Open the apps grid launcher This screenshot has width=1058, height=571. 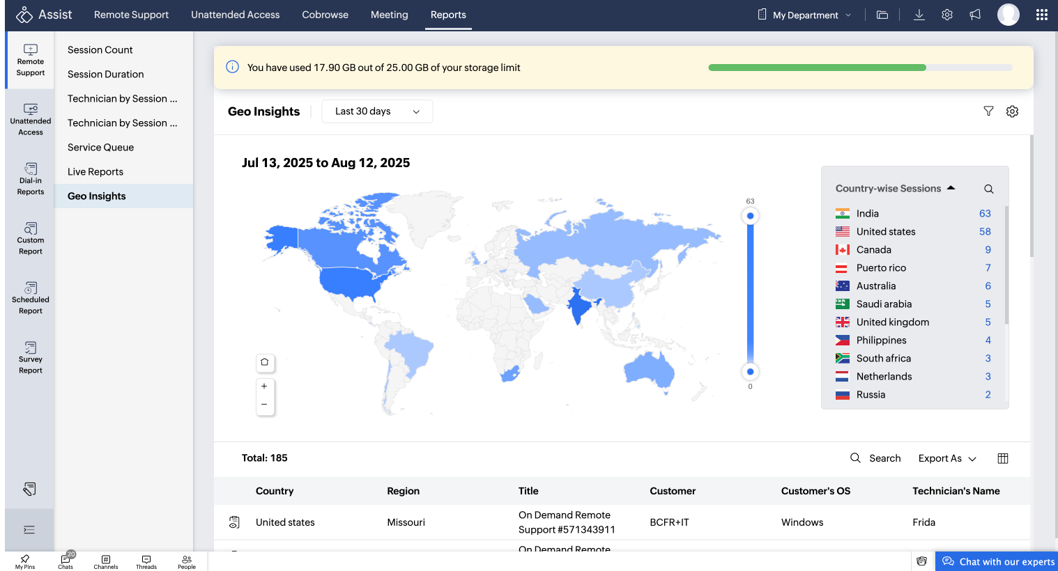click(x=1041, y=15)
